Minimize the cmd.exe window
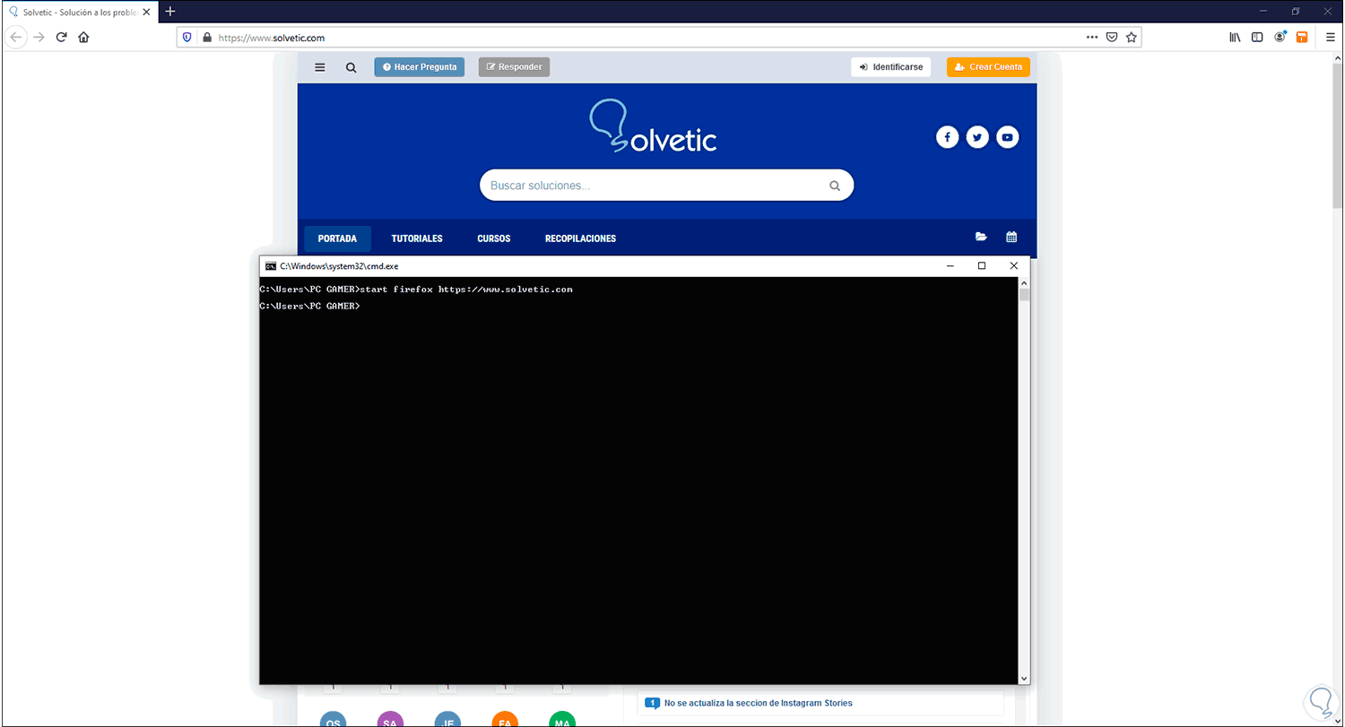Image resolution: width=1345 pixels, height=727 pixels. click(x=950, y=266)
